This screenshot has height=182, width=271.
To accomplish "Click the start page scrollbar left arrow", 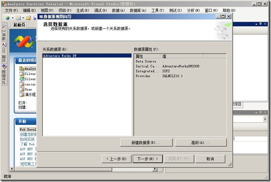I will click(12, 169).
